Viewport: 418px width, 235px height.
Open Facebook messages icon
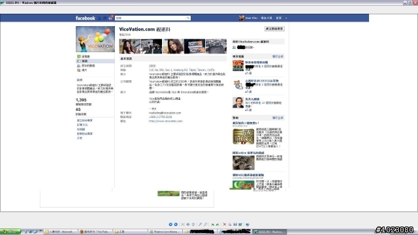click(x=105, y=18)
